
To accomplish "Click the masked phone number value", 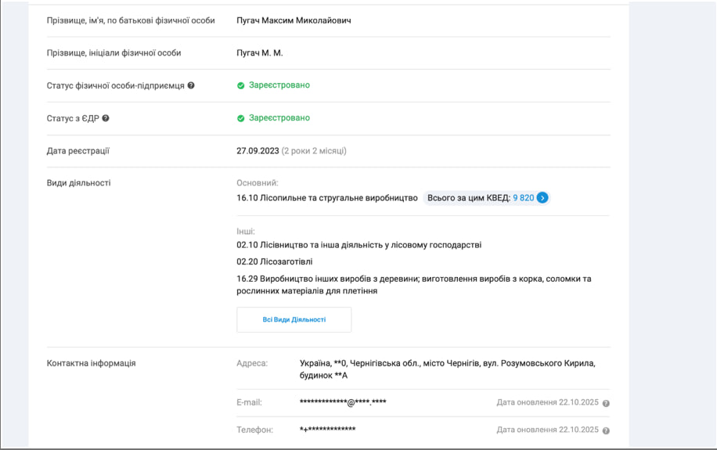I will click(x=327, y=430).
